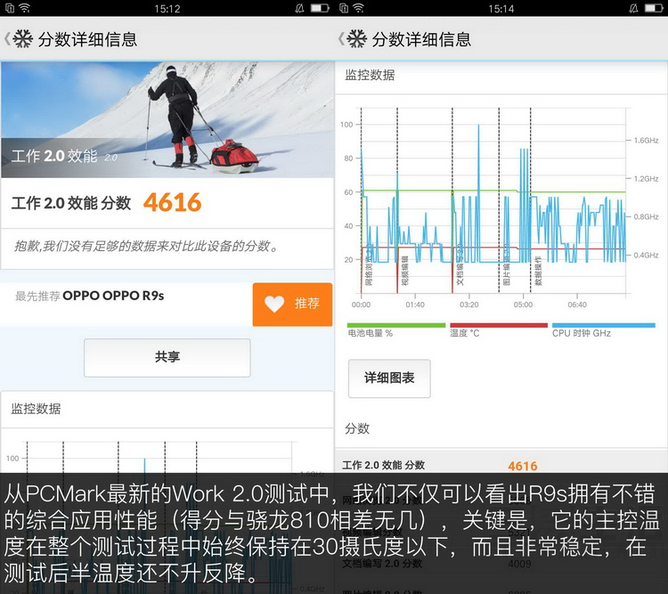
Task: Tap the 15:12 clock in left status bar
Action: point(167,9)
